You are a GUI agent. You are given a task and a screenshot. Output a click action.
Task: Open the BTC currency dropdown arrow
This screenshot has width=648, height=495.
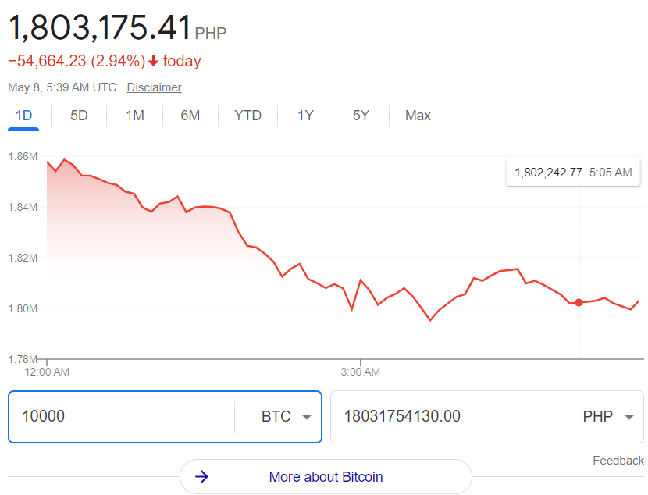pyautogui.click(x=307, y=417)
